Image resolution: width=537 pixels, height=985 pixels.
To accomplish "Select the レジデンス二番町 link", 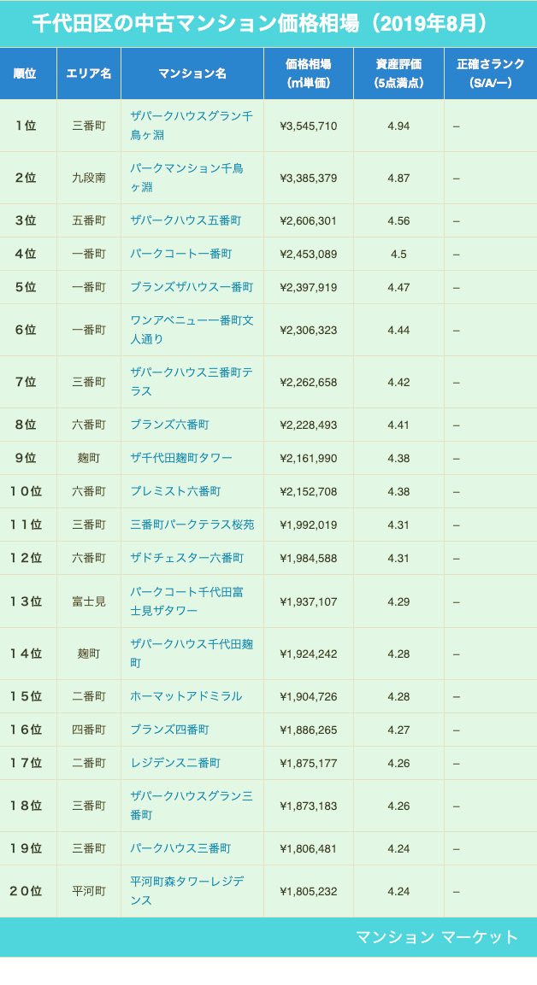I will [175, 763].
